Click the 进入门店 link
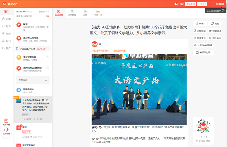227x147 pixels. point(41,49)
